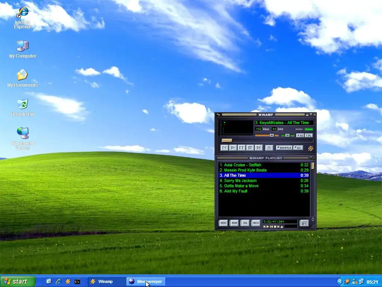The height and width of the screenshot is (287, 382).
Task: Expand hidden system tray icons arrow
Action: (x=340, y=282)
